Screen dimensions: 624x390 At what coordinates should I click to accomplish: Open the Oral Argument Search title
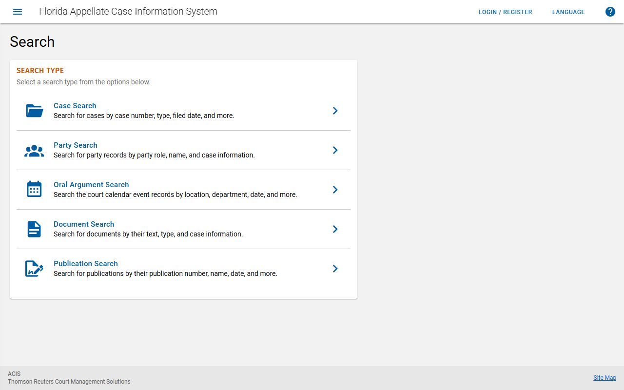[91, 185]
